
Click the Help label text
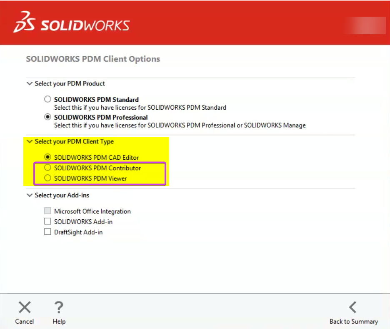tap(59, 321)
